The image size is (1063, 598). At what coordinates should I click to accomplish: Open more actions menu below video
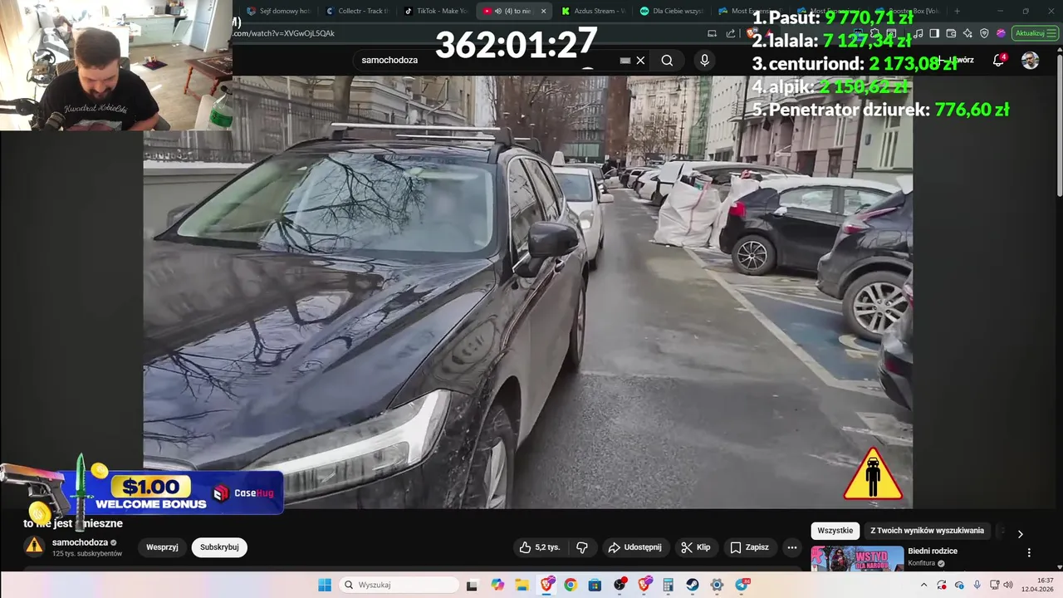pos(792,547)
